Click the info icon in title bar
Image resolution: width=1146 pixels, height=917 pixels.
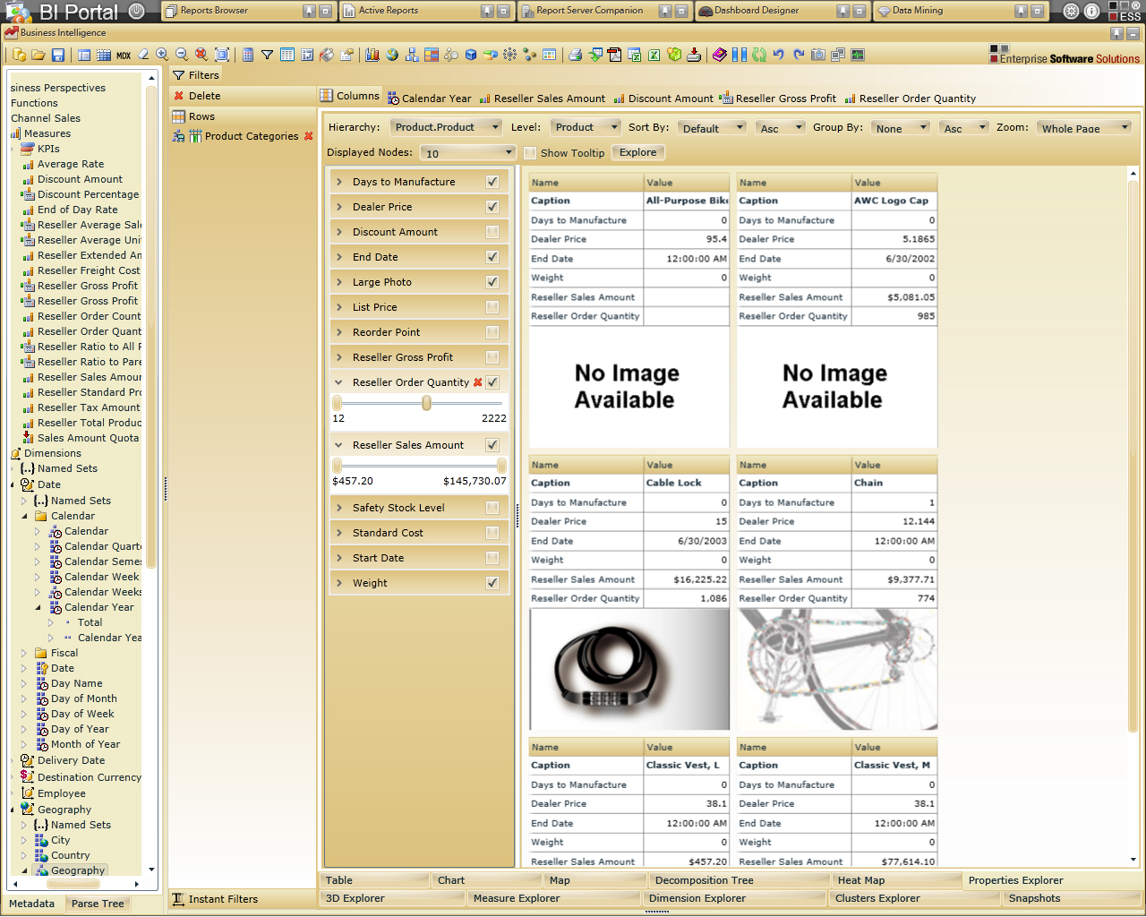1091,12
